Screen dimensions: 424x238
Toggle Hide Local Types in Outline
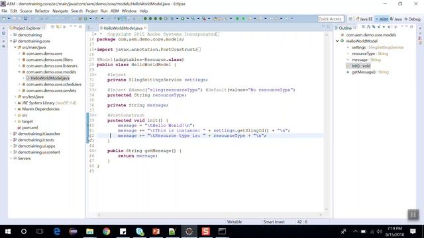pyautogui.click(x=390, y=27)
